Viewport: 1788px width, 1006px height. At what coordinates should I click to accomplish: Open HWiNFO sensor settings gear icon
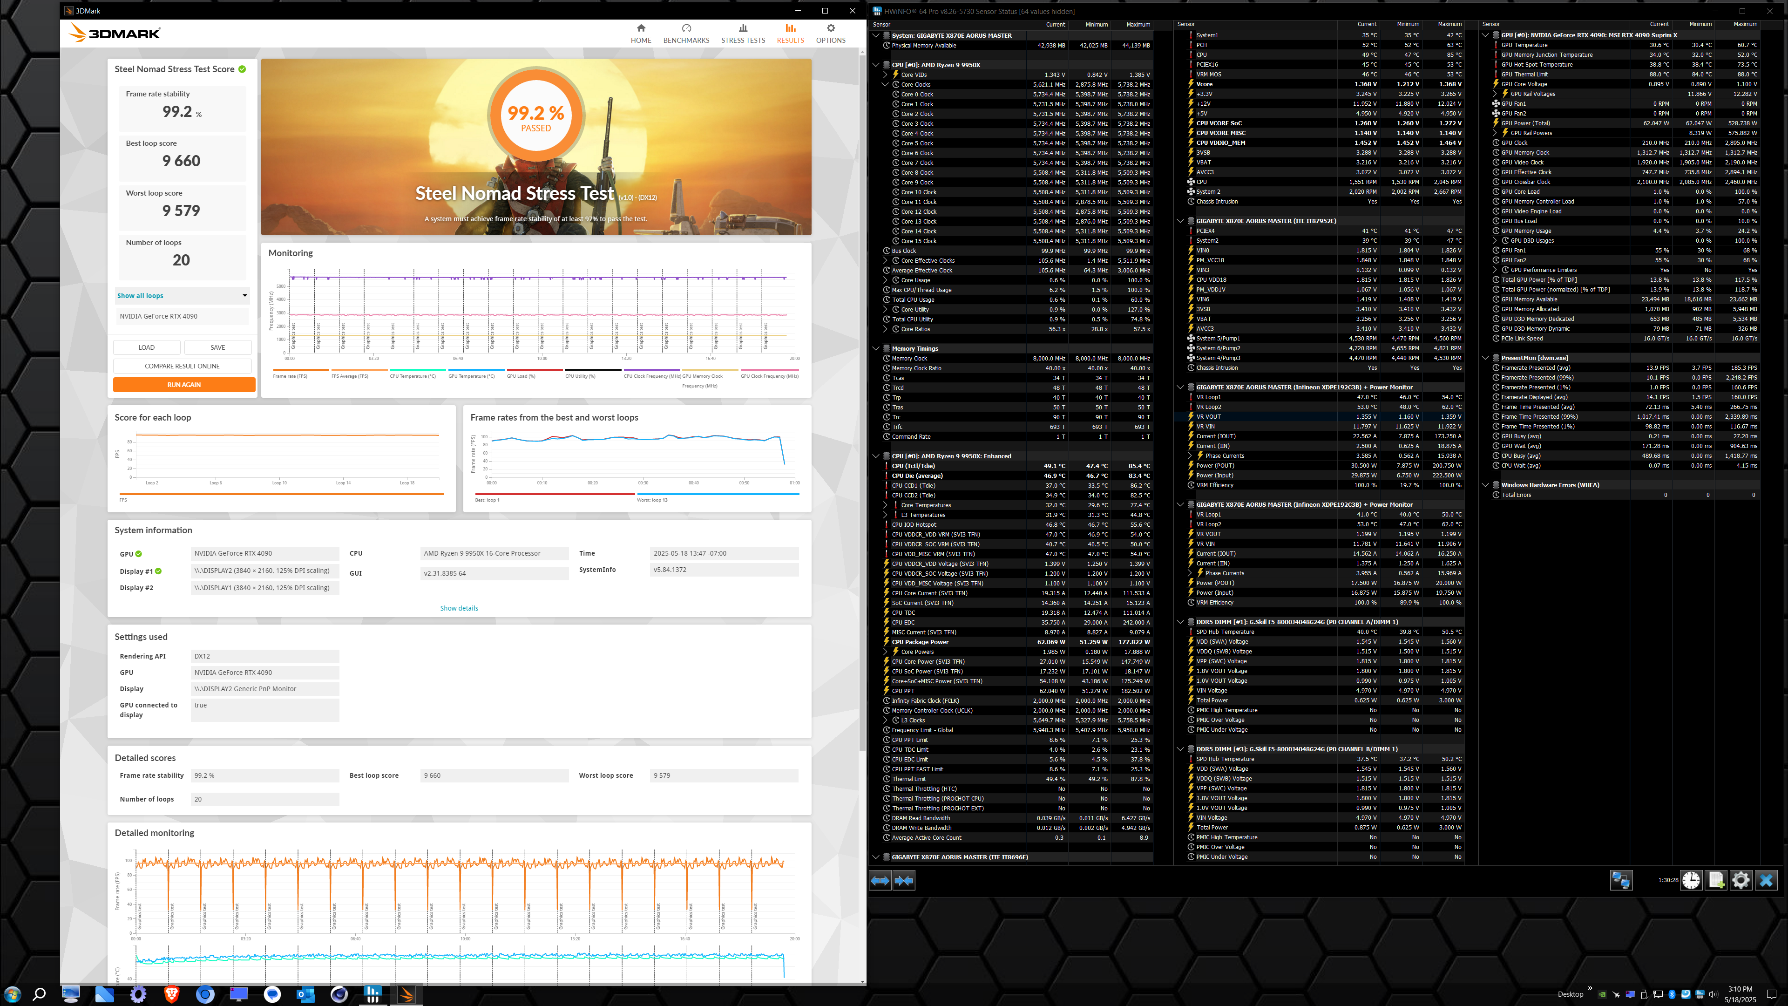coord(1741,880)
